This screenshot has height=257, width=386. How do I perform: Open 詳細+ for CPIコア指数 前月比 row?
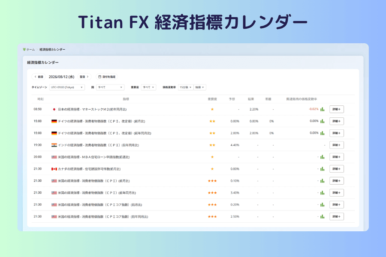click(337, 205)
